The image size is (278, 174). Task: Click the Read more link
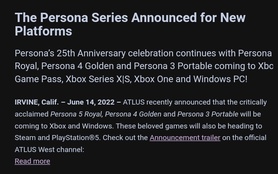32,161
